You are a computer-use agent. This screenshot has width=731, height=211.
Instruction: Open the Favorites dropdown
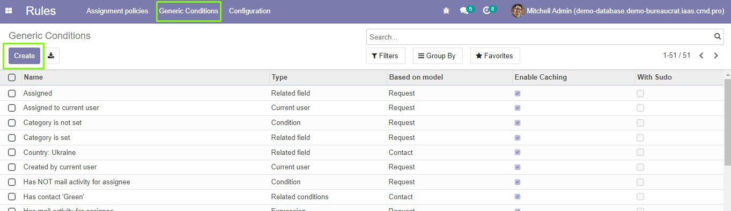pyautogui.click(x=494, y=56)
